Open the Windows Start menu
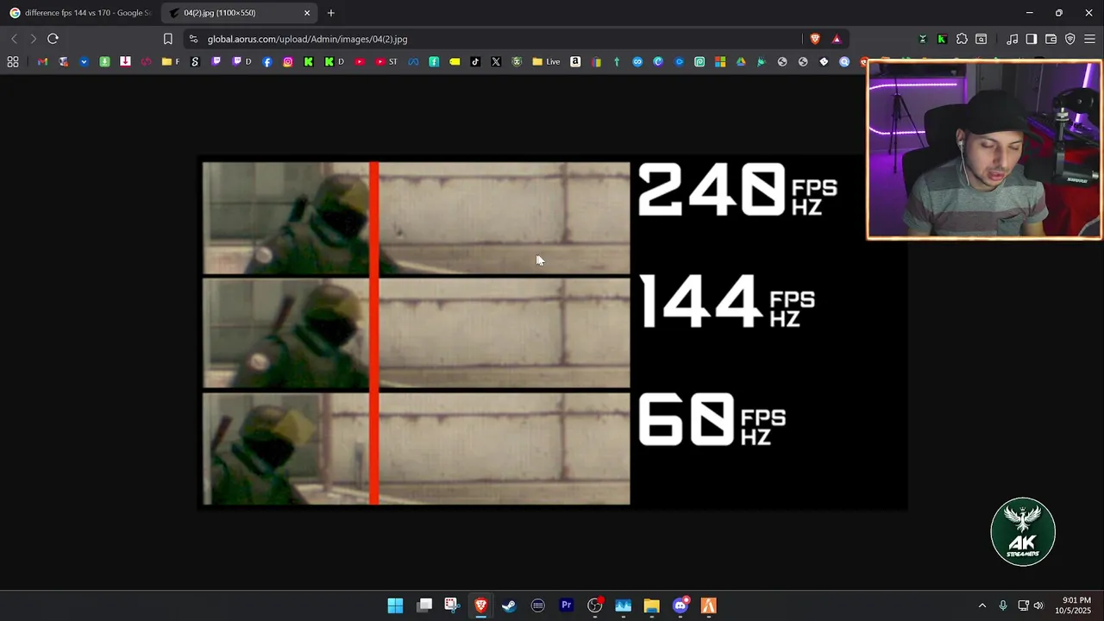 395,605
